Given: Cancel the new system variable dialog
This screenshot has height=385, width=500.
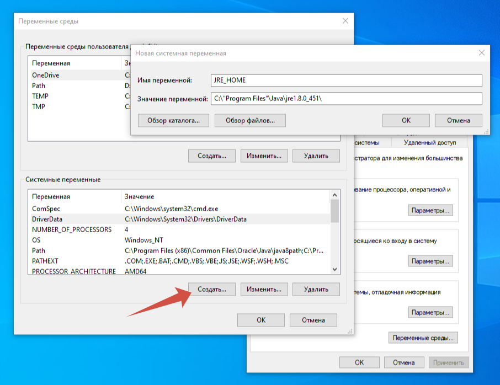Looking at the screenshot, I should tap(458, 120).
